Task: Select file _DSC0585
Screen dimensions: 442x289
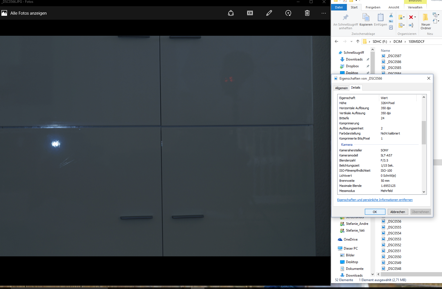Action: click(x=394, y=68)
